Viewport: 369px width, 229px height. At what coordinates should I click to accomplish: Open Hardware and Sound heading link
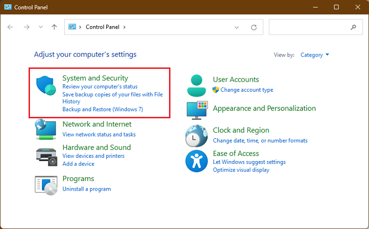click(97, 147)
